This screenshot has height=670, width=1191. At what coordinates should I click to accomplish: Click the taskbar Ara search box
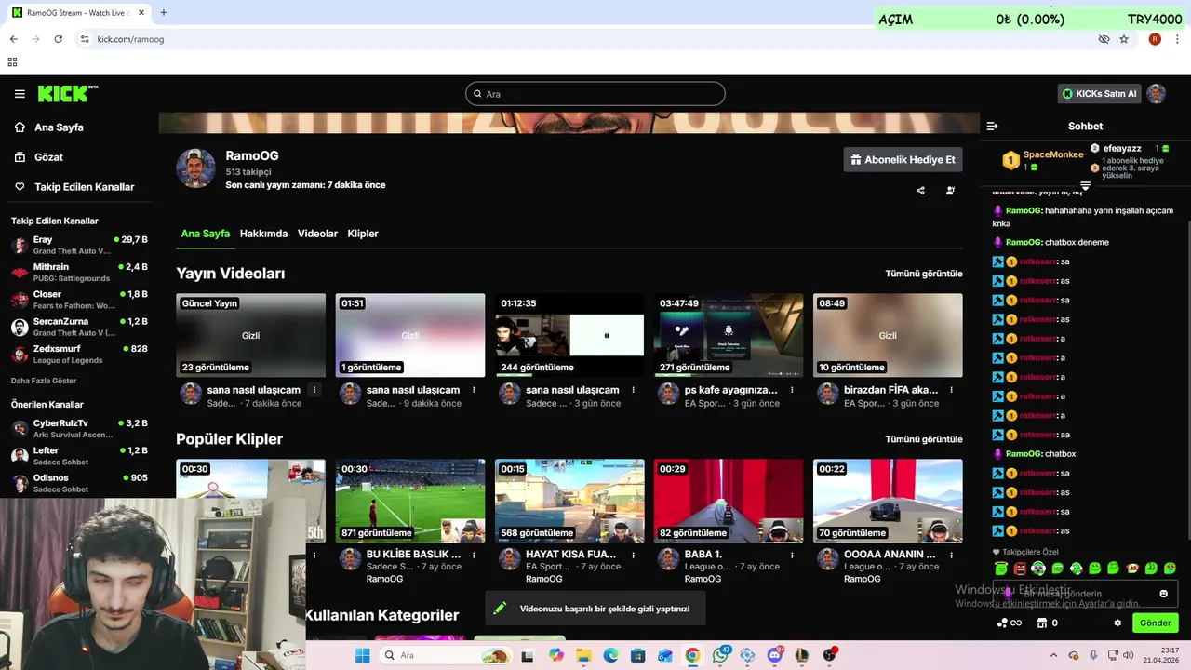pos(446,655)
